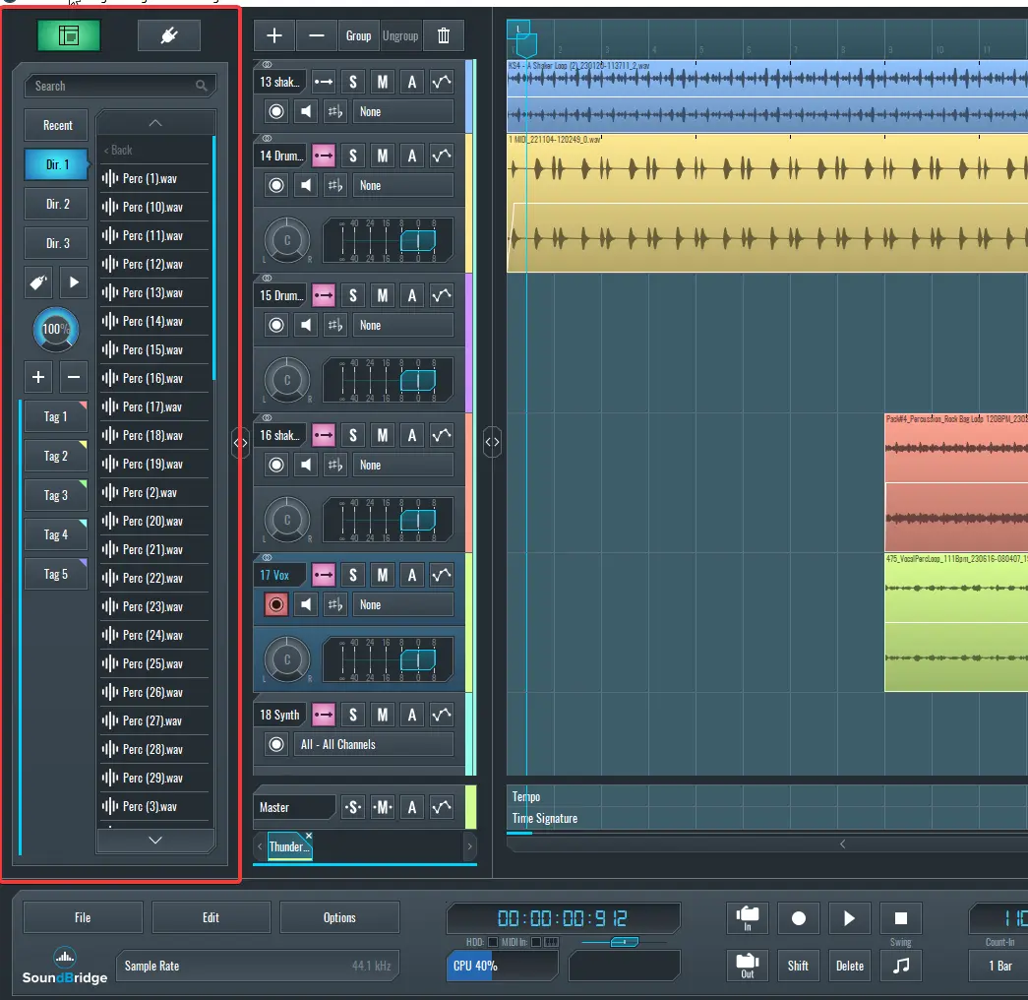Arm record on 13 shak track
The width and height of the screenshot is (1028, 1000).
point(276,111)
